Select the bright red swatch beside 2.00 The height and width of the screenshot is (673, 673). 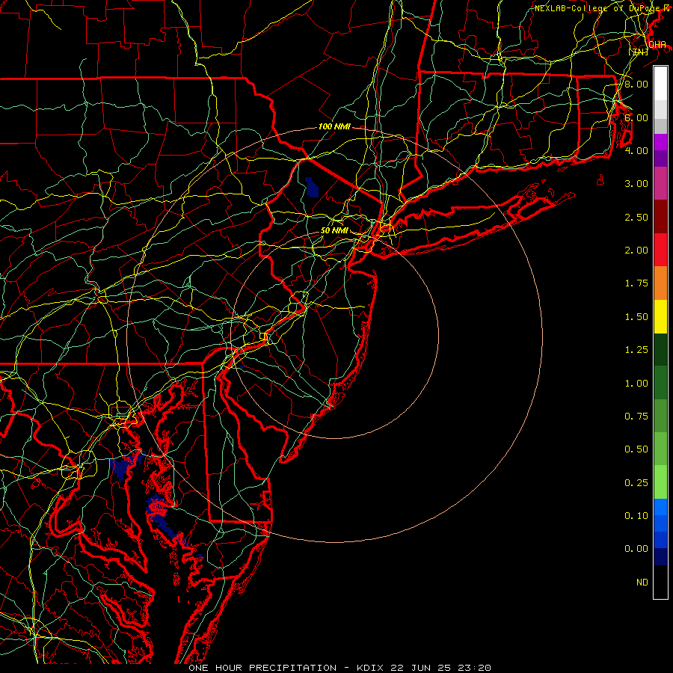660,250
